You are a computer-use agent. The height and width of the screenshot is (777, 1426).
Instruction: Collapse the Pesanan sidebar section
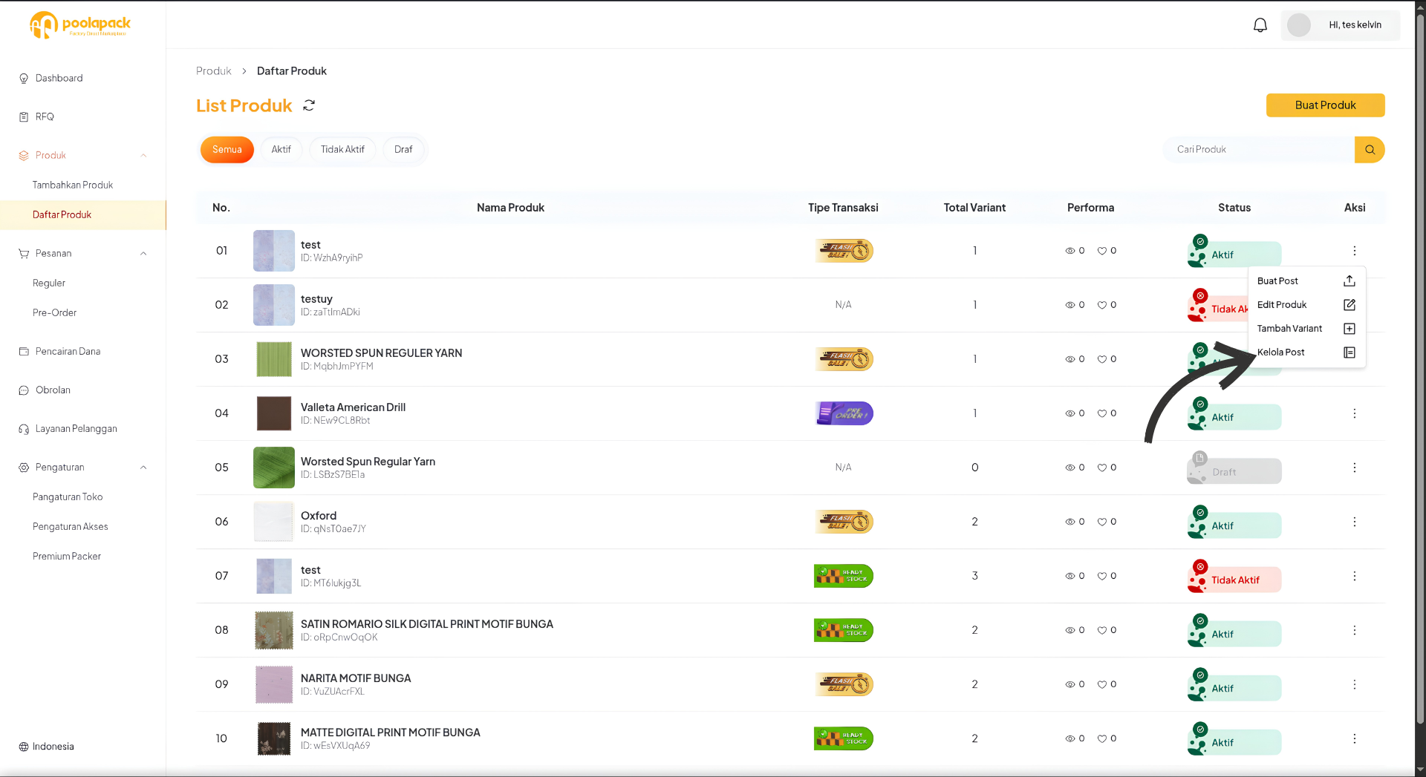143,253
